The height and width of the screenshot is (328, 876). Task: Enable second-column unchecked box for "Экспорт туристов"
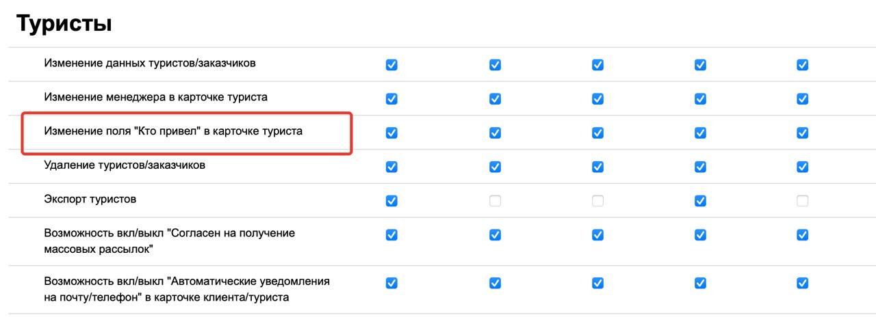[x=495, y=201]
